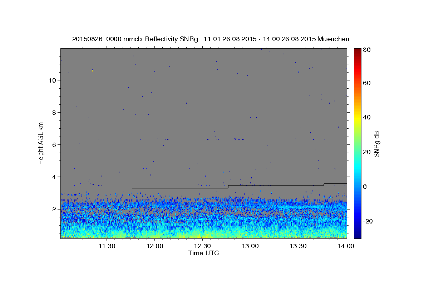Image resolution: width=429 pixels, height=286 pixels.
Task: Click the 'Time UTC' axis label
Action: tap(203, 253)
